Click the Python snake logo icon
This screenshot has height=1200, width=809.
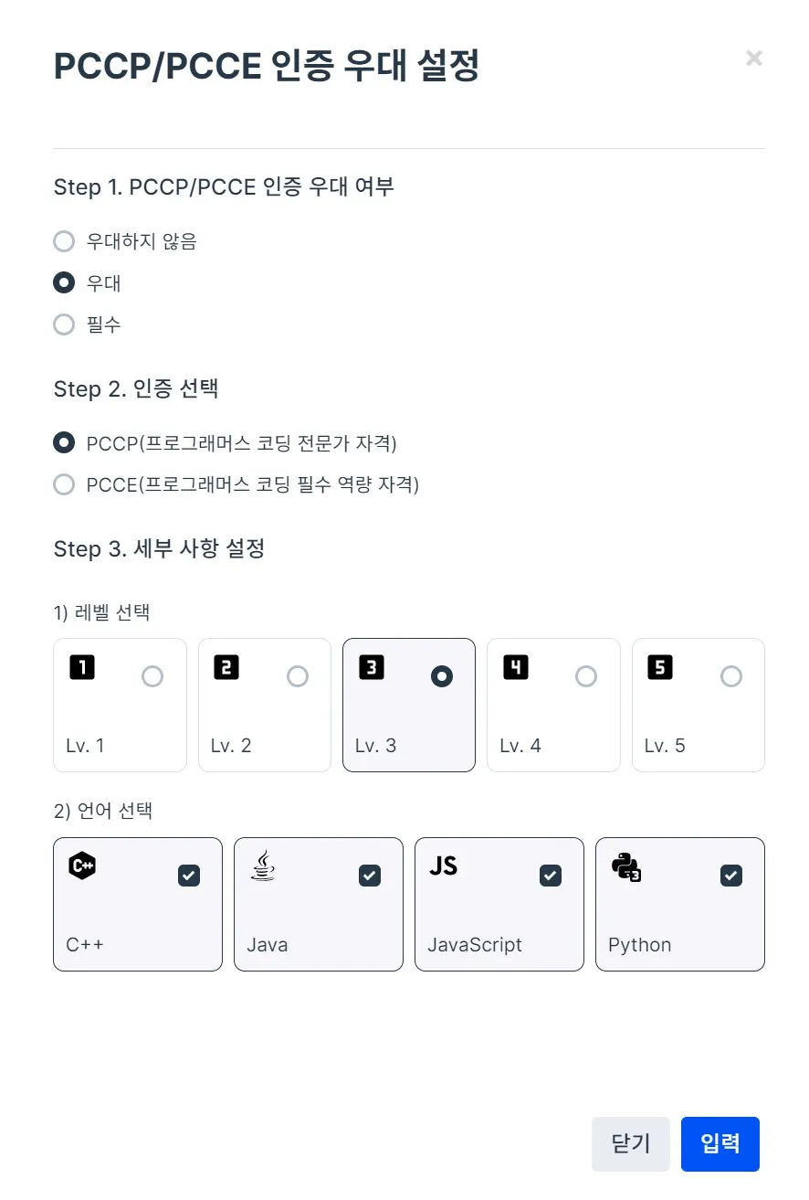(625, 865)
